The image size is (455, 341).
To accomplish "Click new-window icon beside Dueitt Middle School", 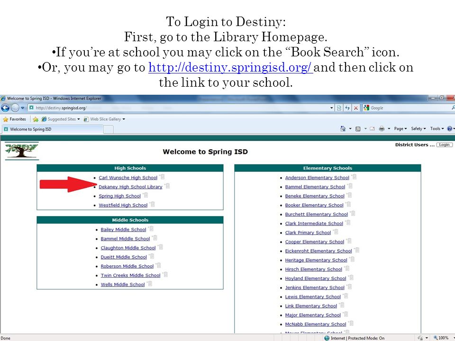I will (152, 256).
